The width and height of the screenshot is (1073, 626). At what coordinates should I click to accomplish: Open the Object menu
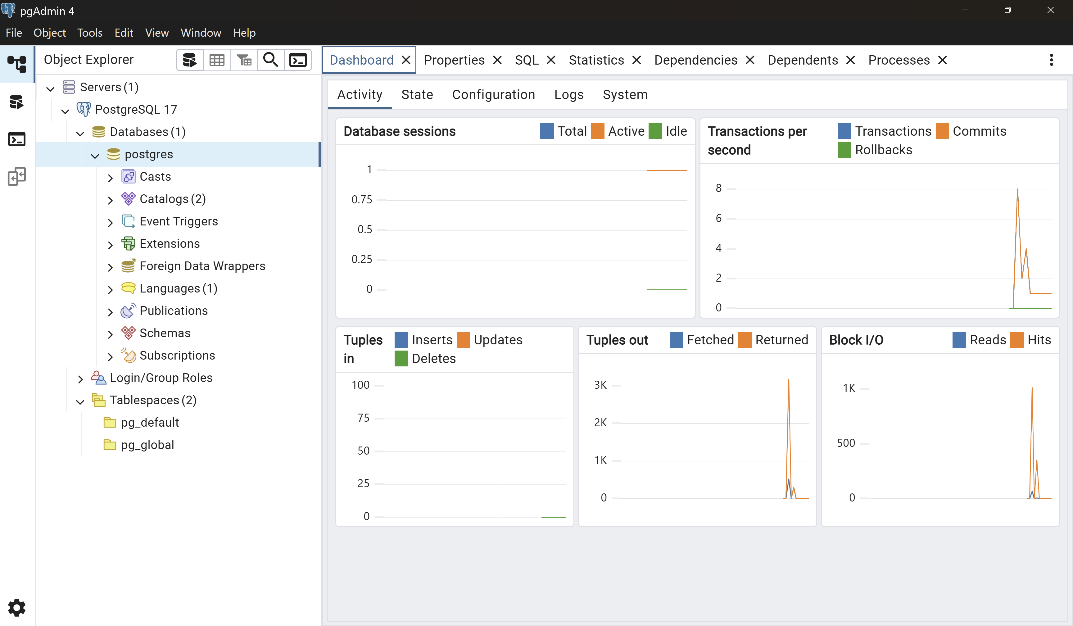49,33
